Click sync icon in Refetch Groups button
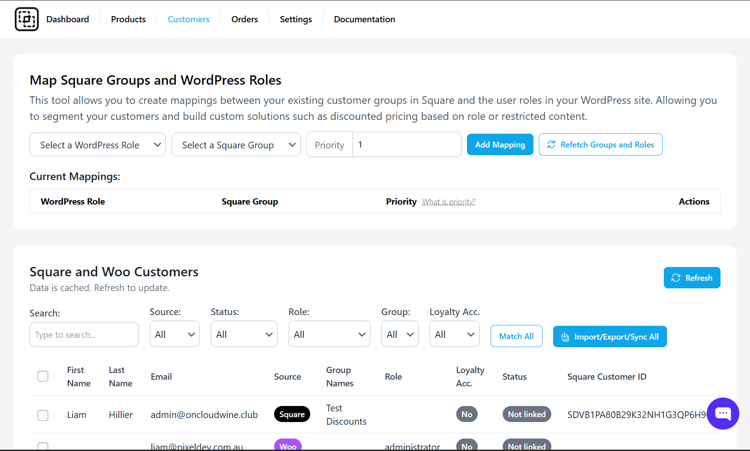The height and width of the screenshot is (451, 750). point(551,144)
